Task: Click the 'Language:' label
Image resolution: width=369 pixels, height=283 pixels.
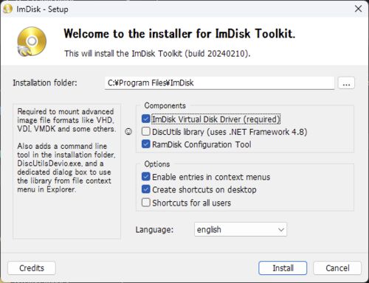Action: (x=154, y=230)
